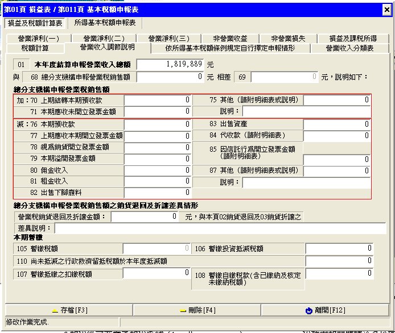Image resolution: width=395 pixels, height=333 pixels.
Task: Open the 營業淨利(三) tab
Action: pos(168,39)
